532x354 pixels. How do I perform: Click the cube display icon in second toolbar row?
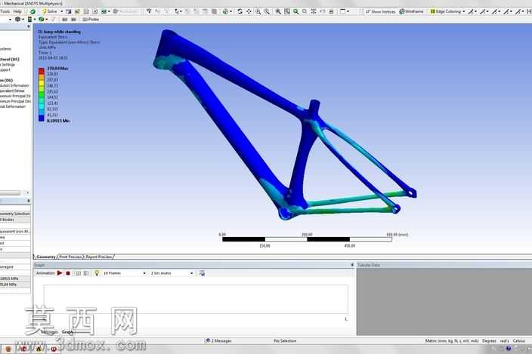(19, 20)
